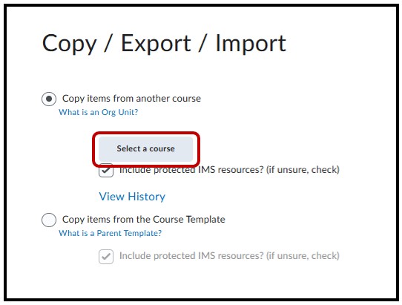Uncheck the enabled 'Include protected IMS resources' checkbox
The width and height of the screenshot is (402, 305).
click(106, 171)
